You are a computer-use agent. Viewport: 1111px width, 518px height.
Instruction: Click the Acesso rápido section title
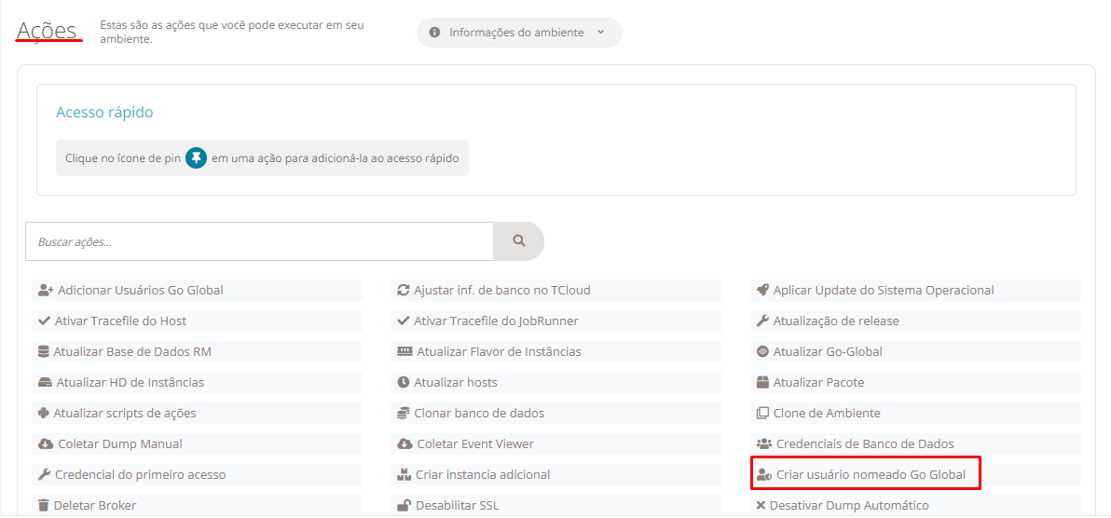(x=104, y=113)
